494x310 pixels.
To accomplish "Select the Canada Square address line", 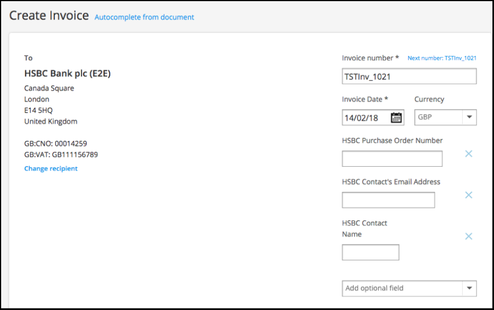I will [x=49, y=88].
